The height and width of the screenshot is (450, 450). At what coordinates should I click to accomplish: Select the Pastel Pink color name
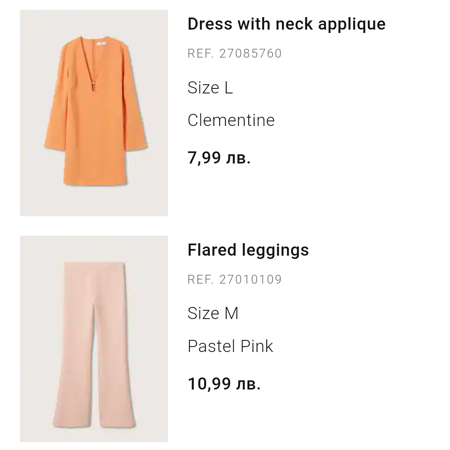point(230,346)
